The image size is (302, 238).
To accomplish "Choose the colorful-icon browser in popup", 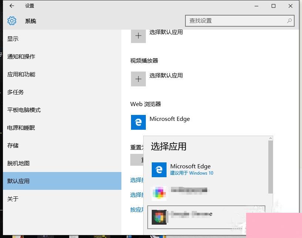I will pyautogui.click(x=206, y=193).
